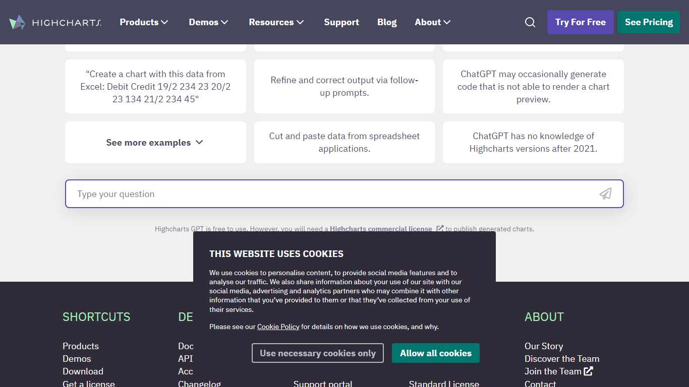Select the Excel Debit Credit example prompt

tap(155, 87)
